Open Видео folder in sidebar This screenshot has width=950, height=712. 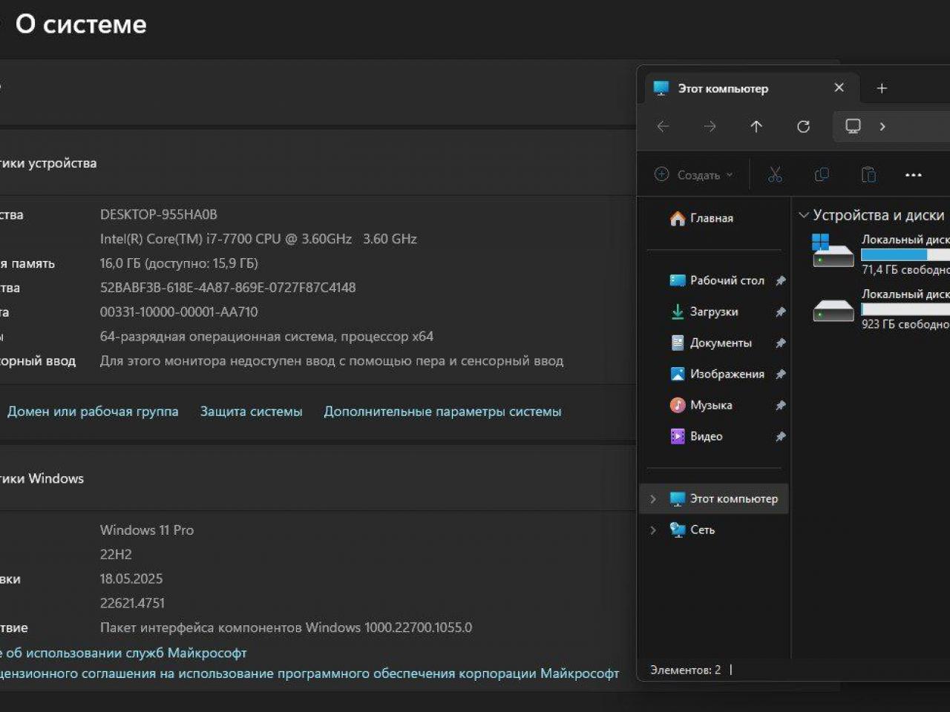(696, 436)
